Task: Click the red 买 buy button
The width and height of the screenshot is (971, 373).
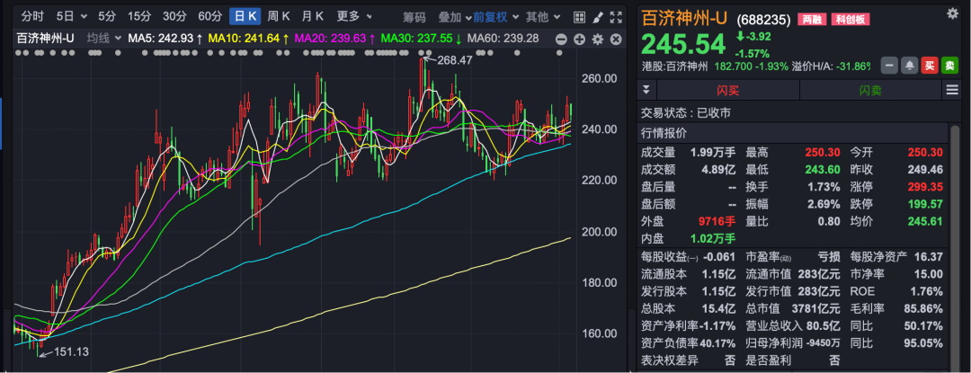Action: tap(929, 65)
